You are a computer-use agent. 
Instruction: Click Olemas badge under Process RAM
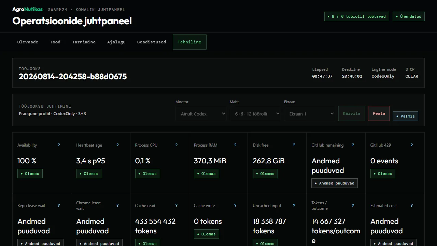[207, 174]
